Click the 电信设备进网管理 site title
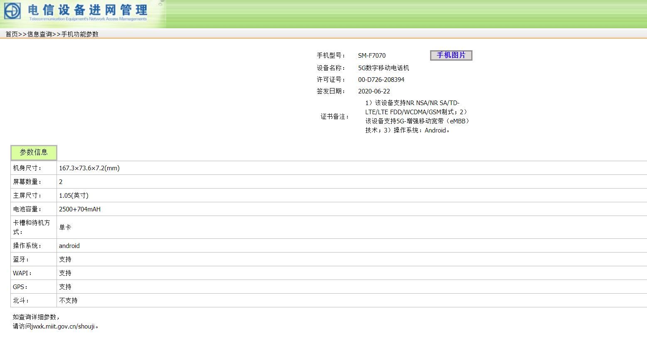 coord(88,10)
